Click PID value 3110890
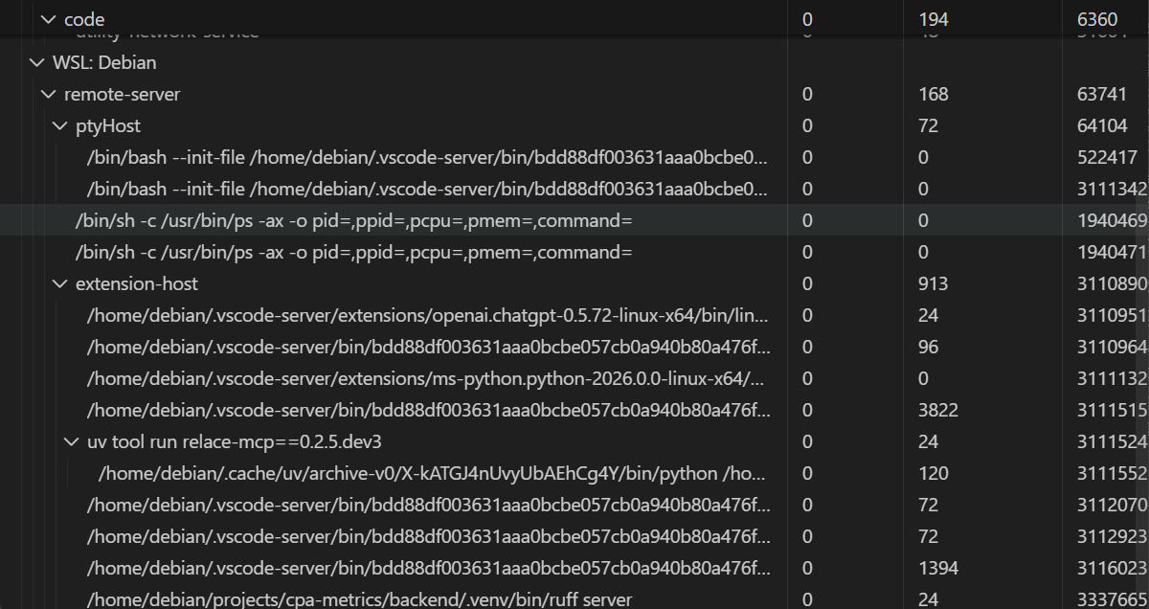 point(1112,283)
